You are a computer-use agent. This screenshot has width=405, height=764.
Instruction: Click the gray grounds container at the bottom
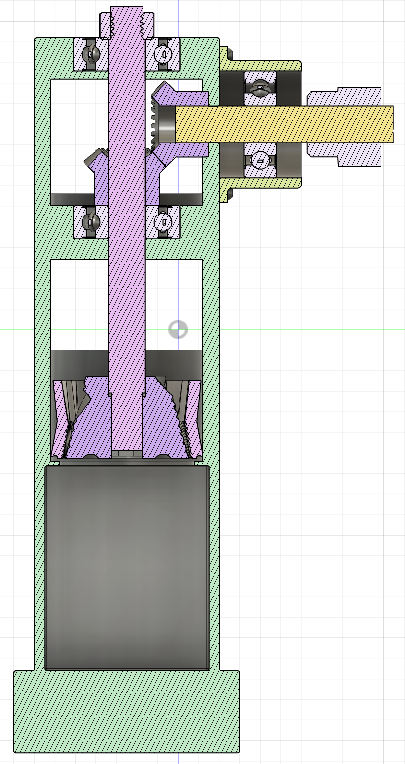(x=127, y=568)
